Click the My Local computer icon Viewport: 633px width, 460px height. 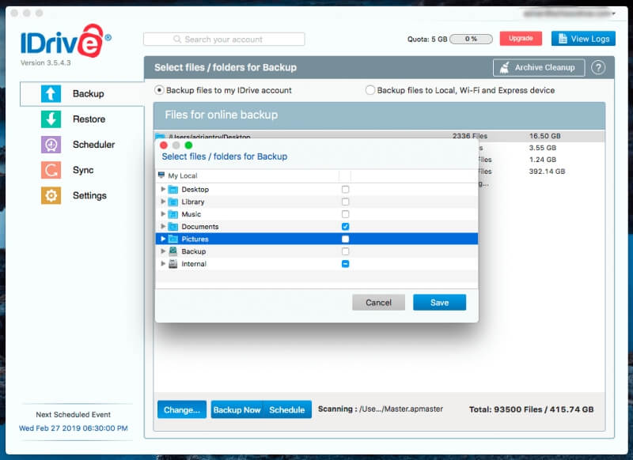(161, 175)
